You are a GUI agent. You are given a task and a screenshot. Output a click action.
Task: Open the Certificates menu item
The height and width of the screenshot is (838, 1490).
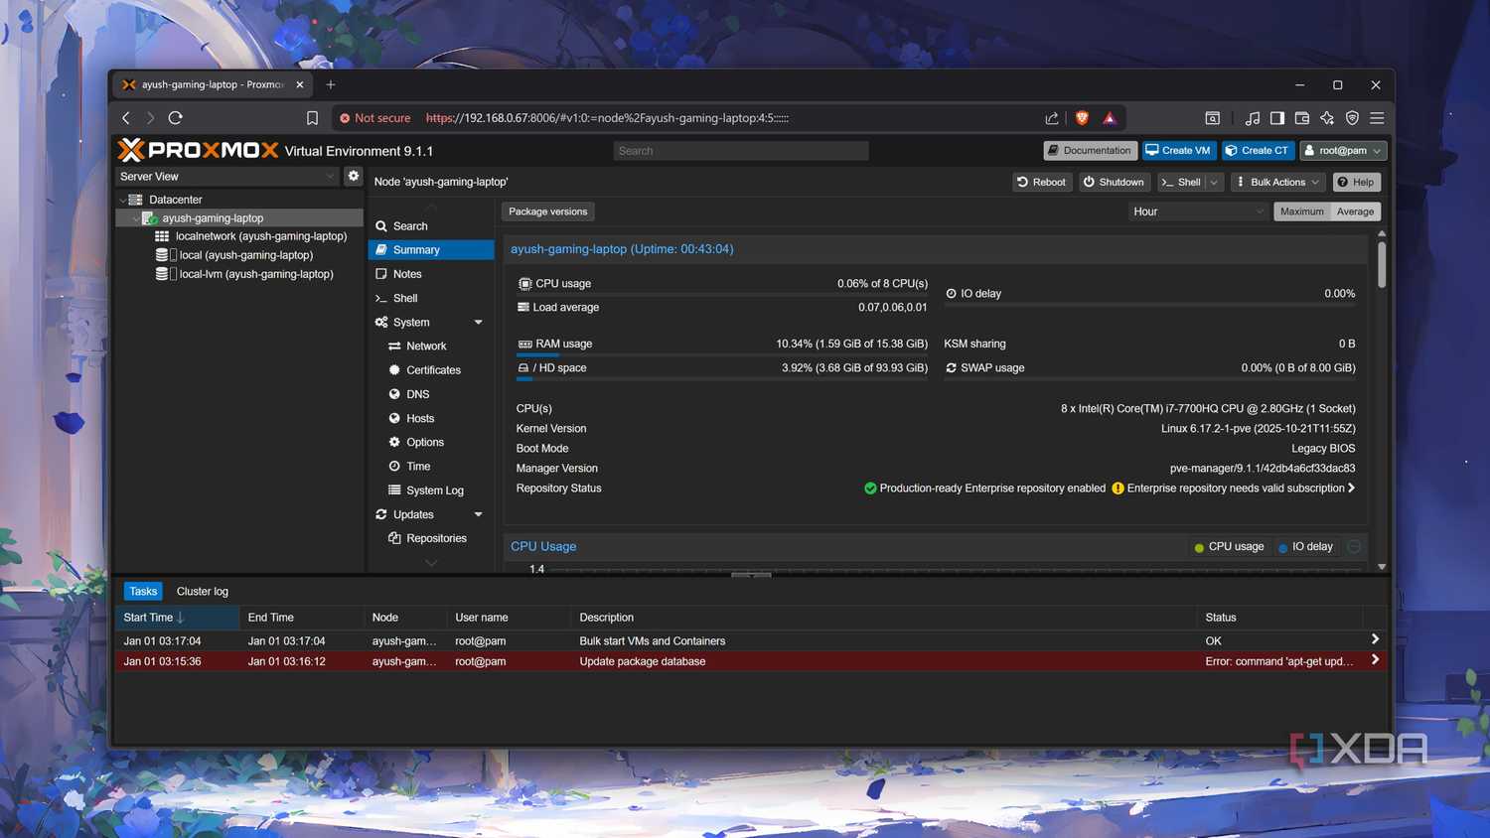click(x=431, y=369)
